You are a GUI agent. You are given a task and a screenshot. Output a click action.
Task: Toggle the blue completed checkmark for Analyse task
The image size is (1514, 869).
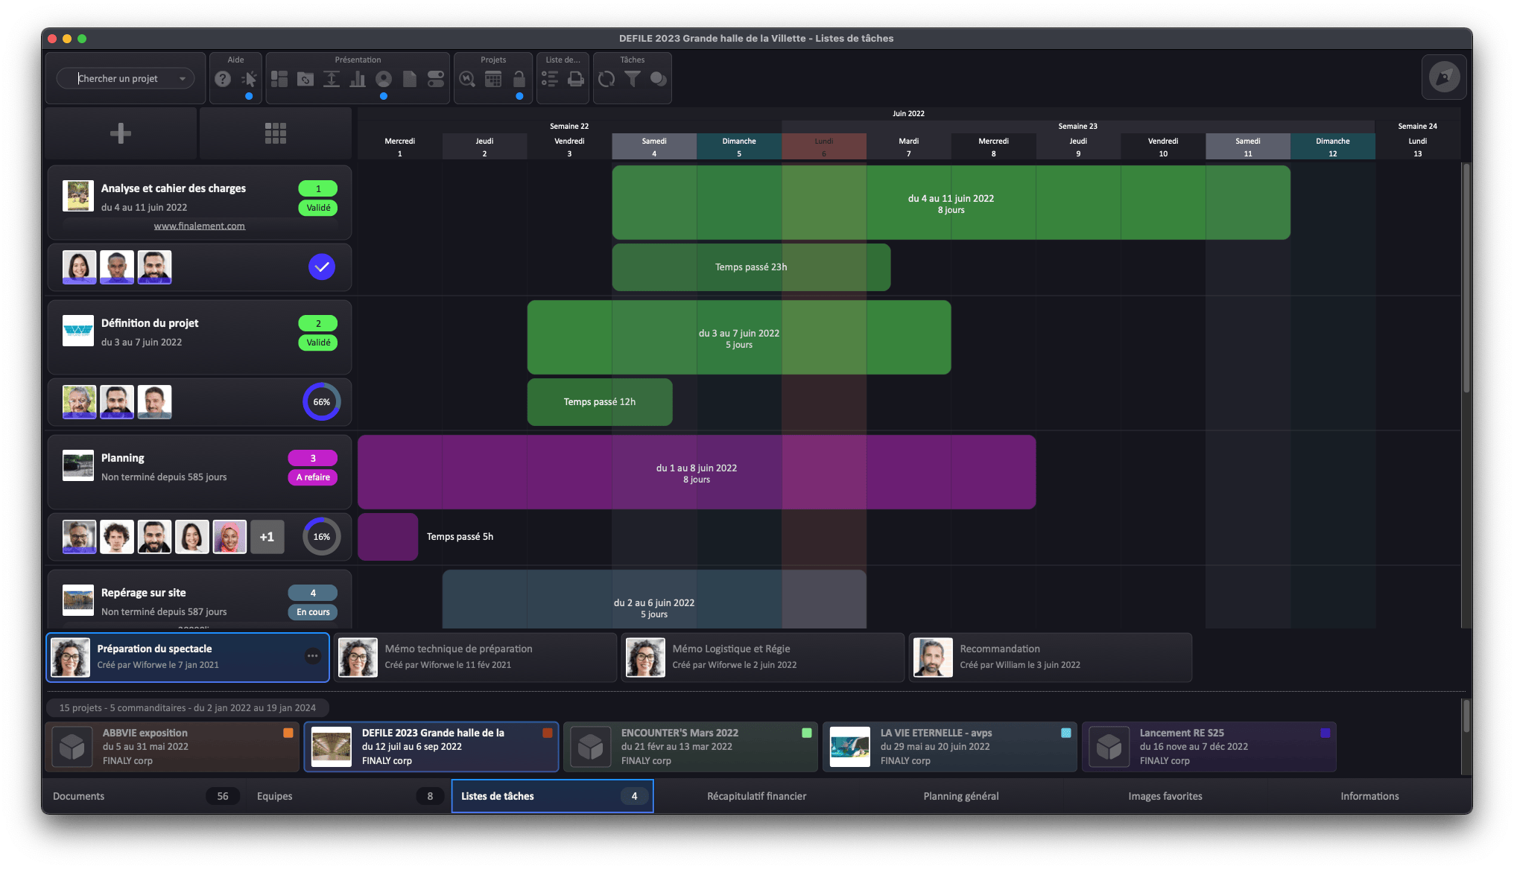(321, 267)
